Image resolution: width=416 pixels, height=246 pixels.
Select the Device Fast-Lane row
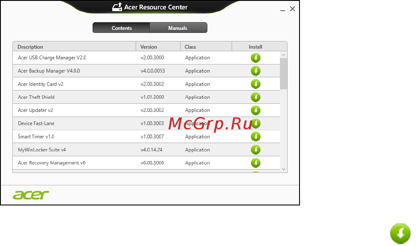146,123
